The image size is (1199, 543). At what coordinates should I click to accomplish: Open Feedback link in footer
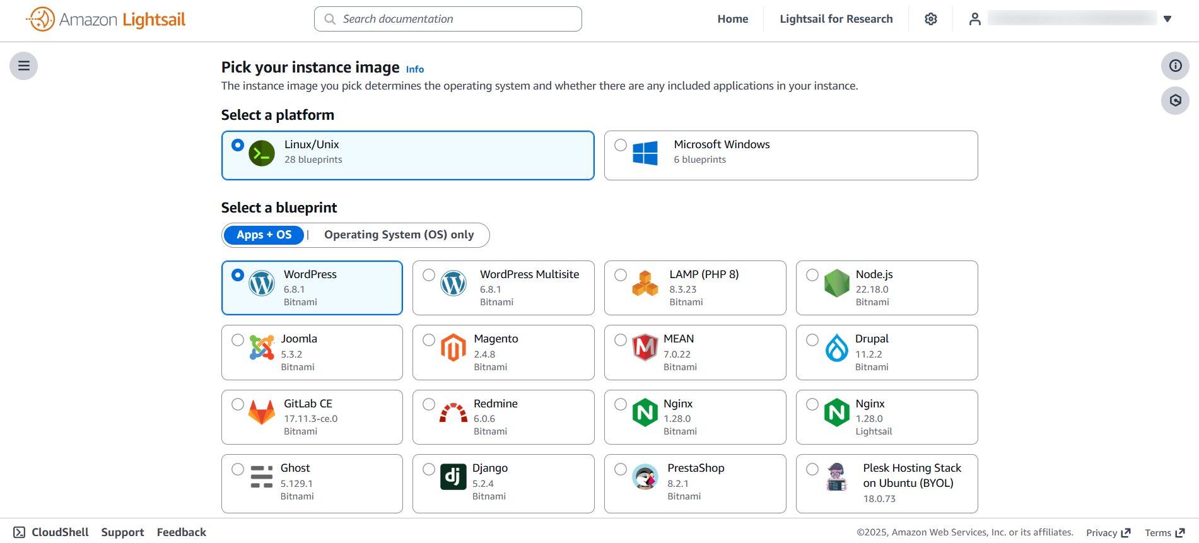(x=182, y=532)
